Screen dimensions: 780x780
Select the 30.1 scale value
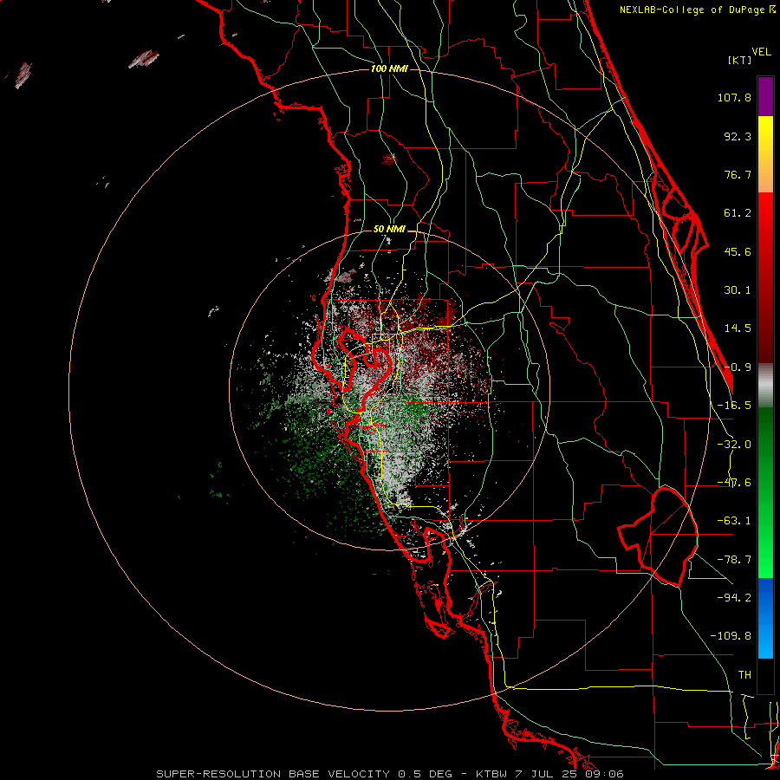pos(738,290)
